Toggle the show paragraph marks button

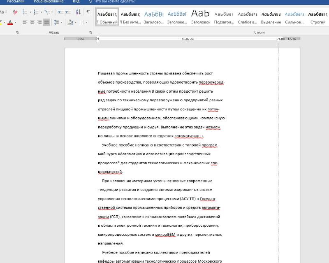(88, 12)
